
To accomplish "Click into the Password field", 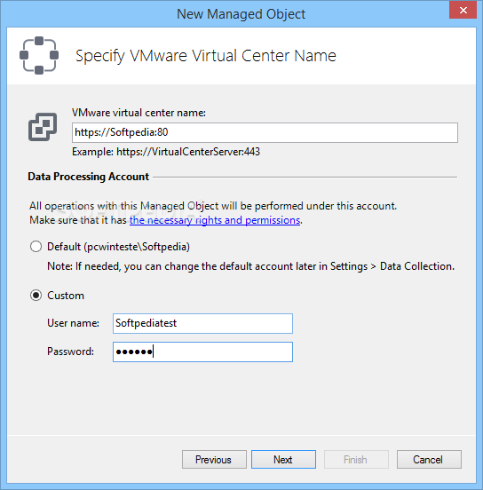I will point(202,352).
